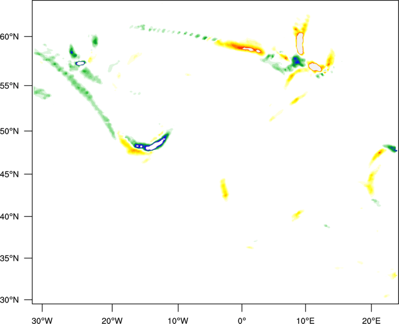Click the 60°N latitude label
The width and height of the screenshot is (399, 324).
pyautogui.click(x=9, y=36)
